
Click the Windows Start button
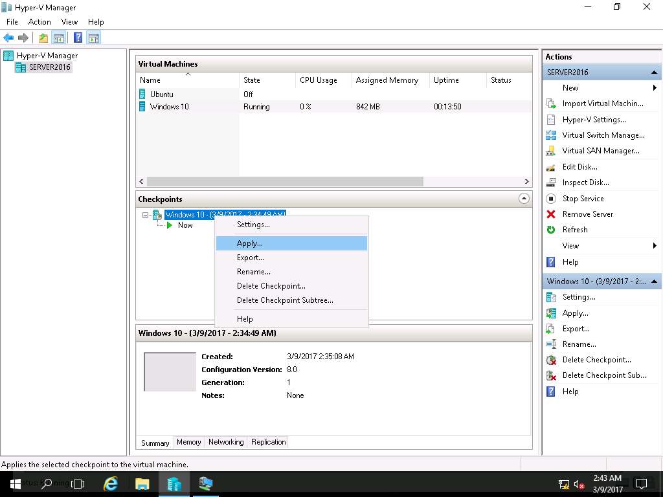(x=16, y=484)
